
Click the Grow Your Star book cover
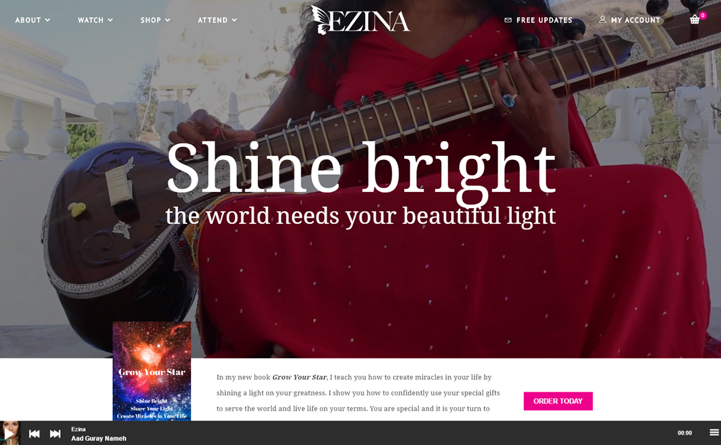[152, 371]
